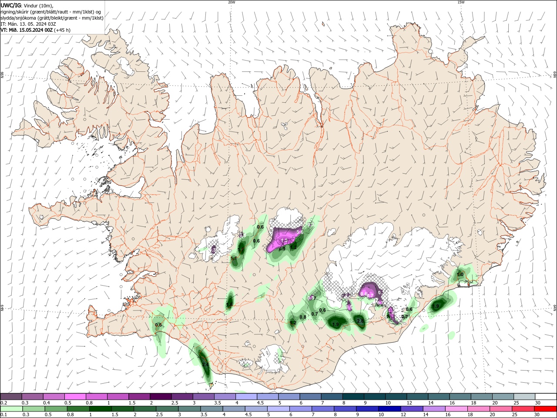Pick the light green 0.3 swatch in lower row
557x418 pixels.
point(34,409)
